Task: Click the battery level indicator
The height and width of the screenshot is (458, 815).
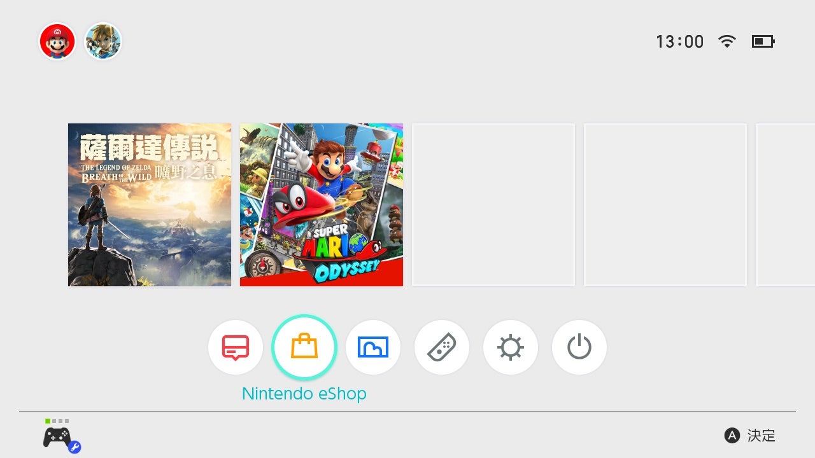Action: 763,41
